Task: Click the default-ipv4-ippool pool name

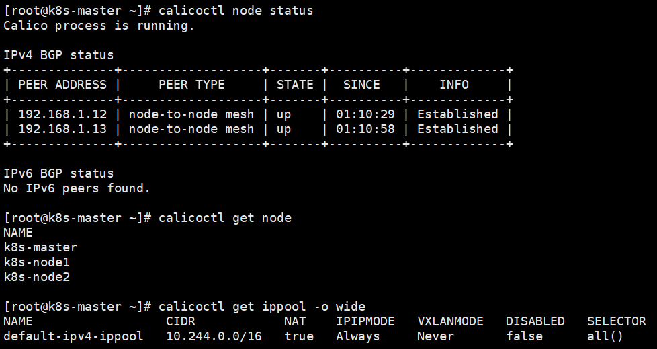Action: 73,336
